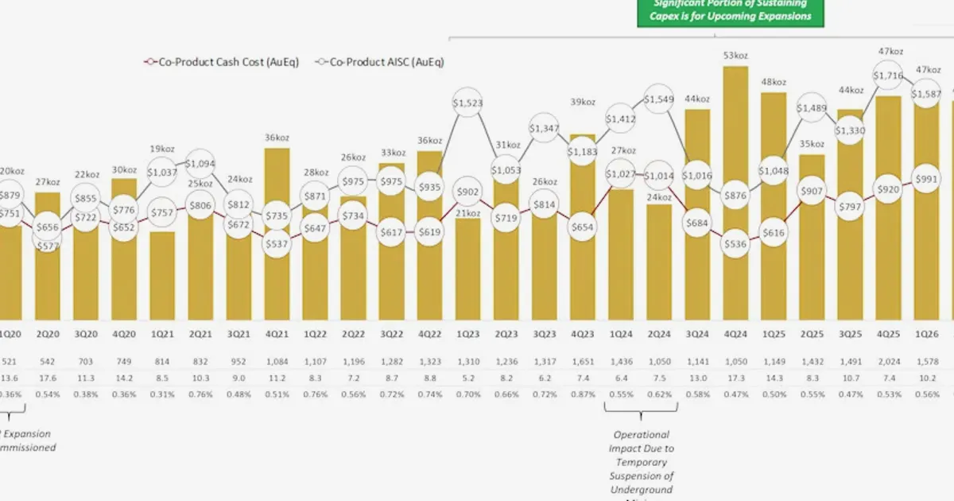Select the $991 data label
The width and height of the screenshot is (954, 501).
point(926,180)
